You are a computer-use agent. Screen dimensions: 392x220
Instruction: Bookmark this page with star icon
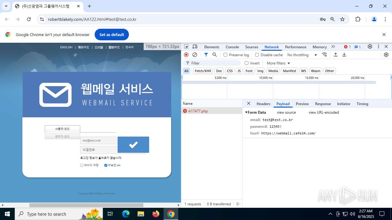[x=342, y=19]
